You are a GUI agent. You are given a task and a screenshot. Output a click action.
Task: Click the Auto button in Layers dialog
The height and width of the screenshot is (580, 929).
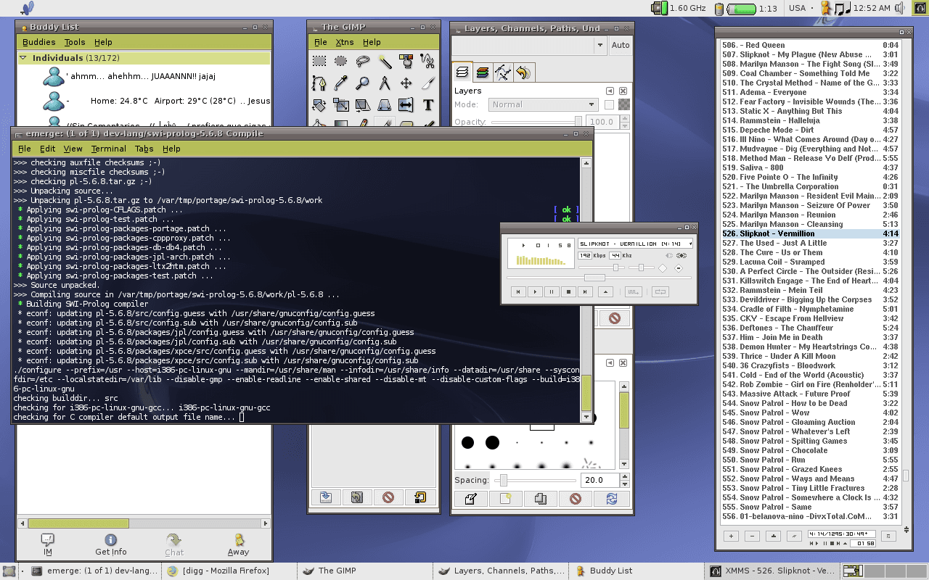[621, 45]
